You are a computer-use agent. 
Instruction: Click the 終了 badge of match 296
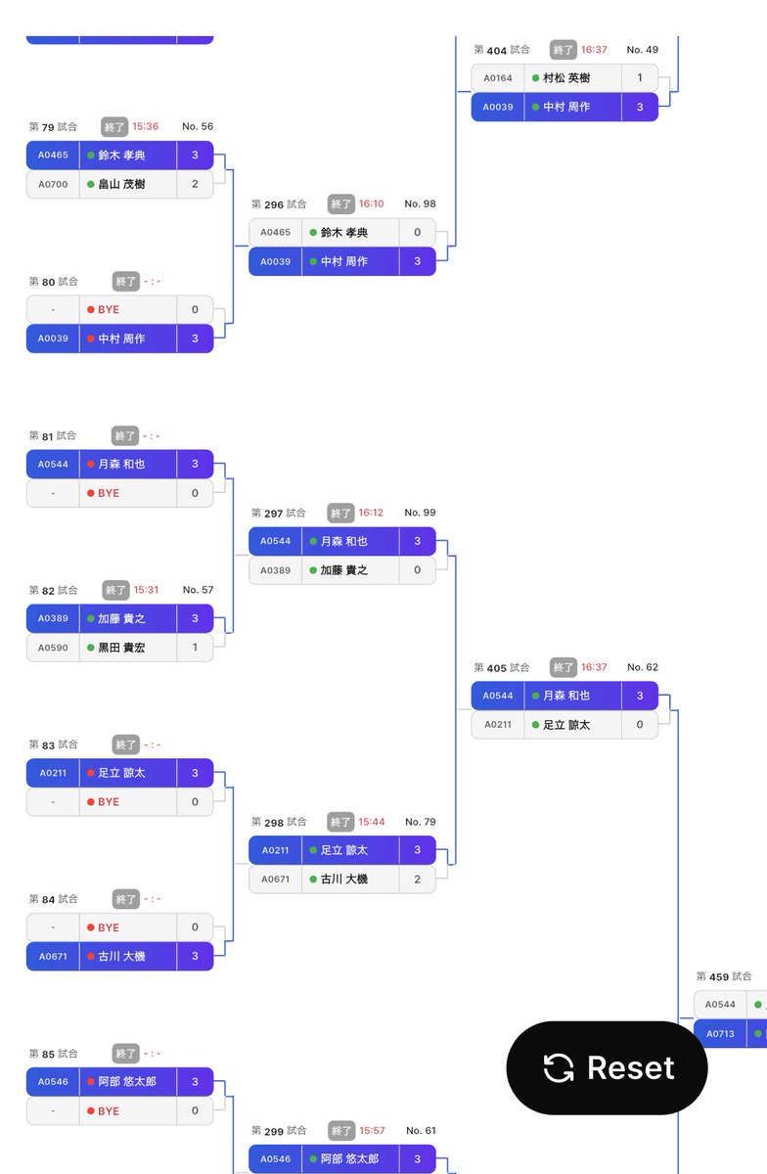tap(341, 204)
